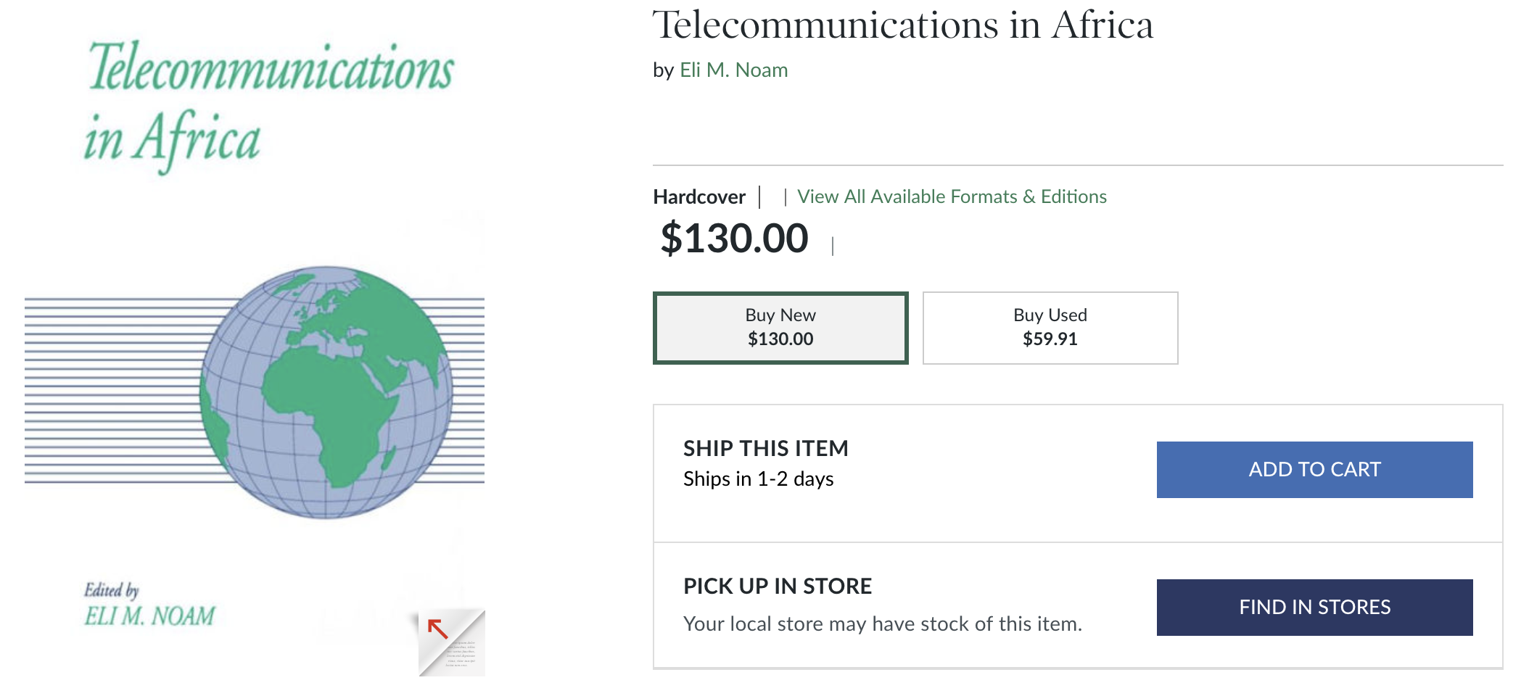Click the large $130.00 price
This screenshot has height=696, width=1529.
(734, 239)
